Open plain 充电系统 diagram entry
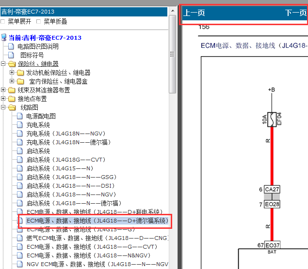 click(38, 125)
